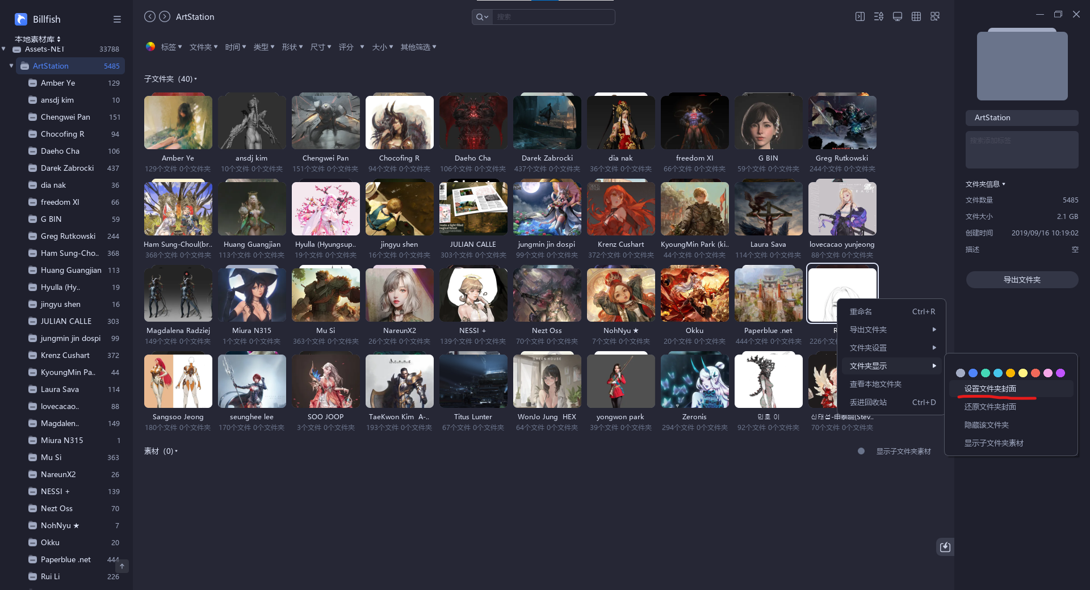Switch library via 本地素材库 selector

point(37,39)
